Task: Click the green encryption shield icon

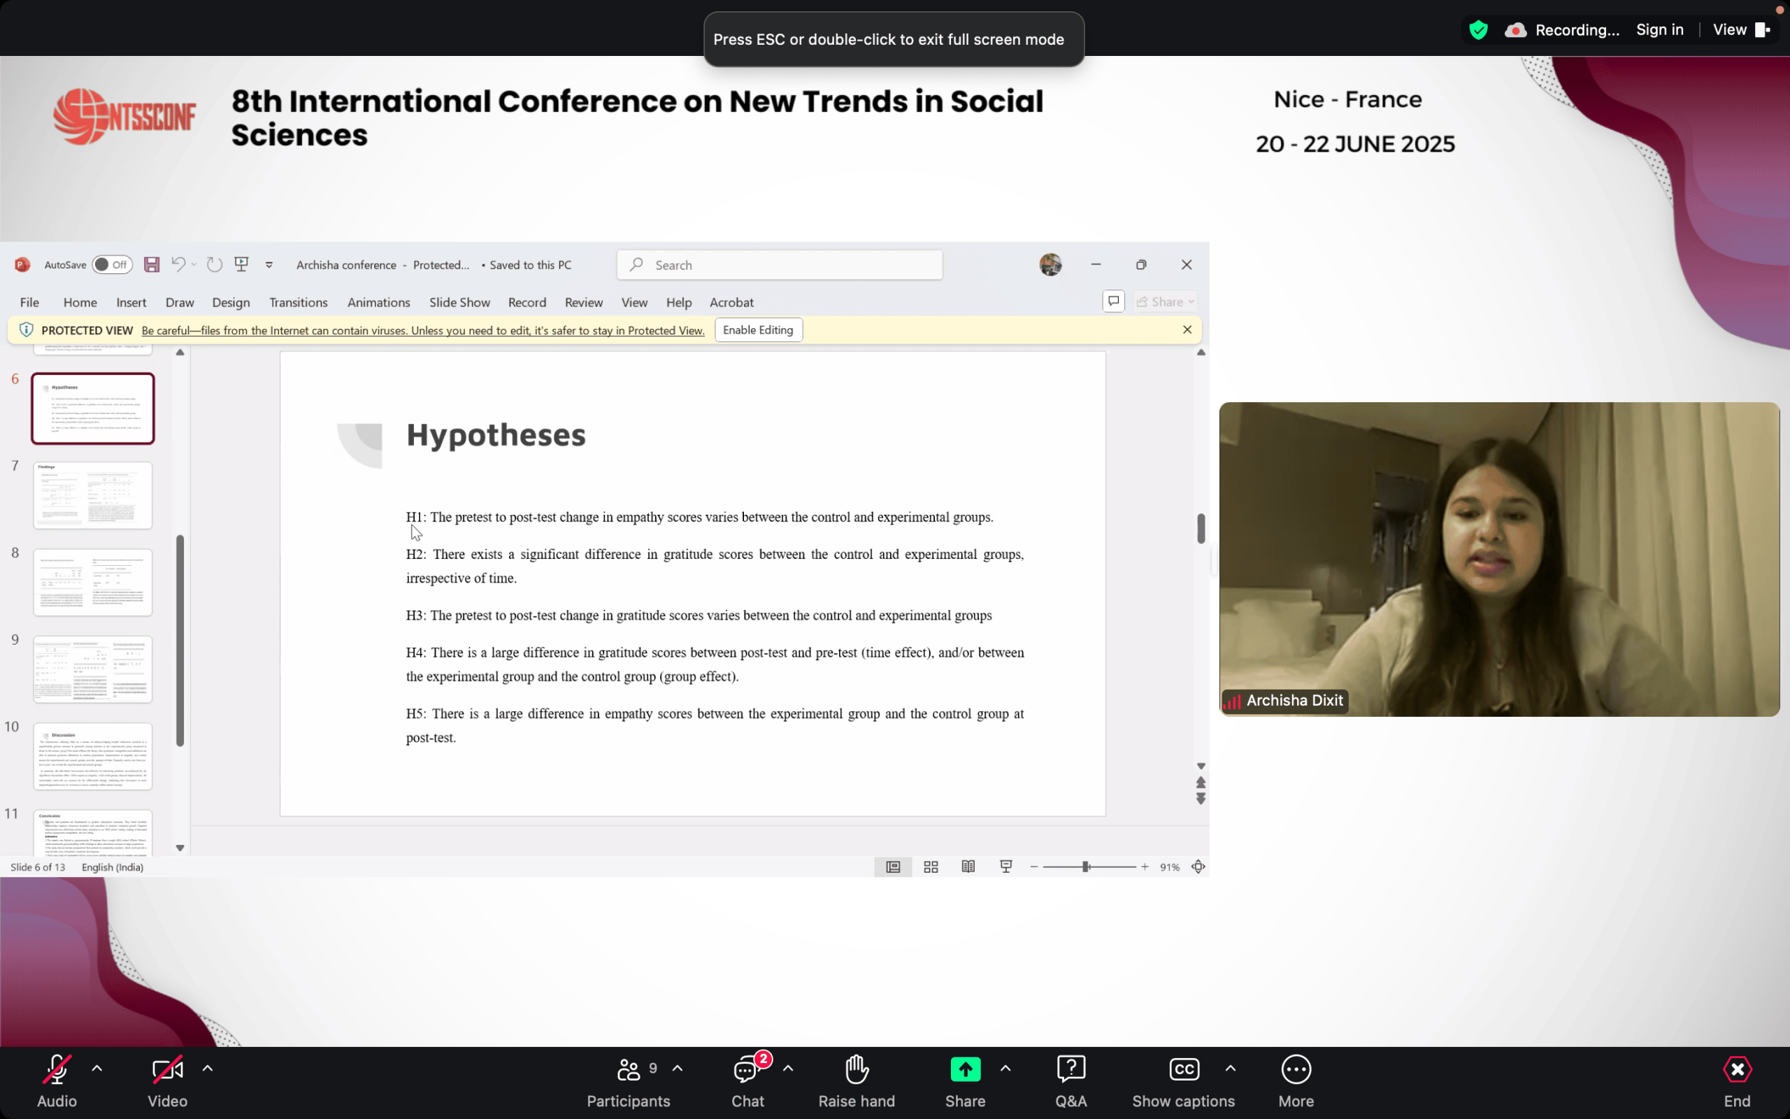Action: coord(1478,29)
